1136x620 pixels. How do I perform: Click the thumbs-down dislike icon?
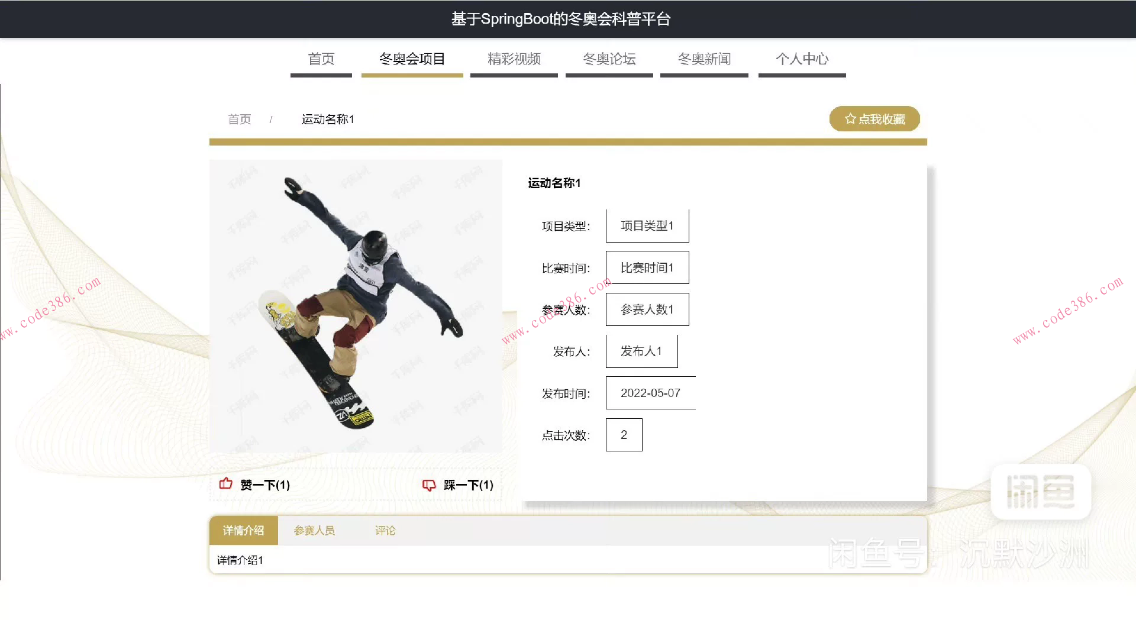[429, 485]
